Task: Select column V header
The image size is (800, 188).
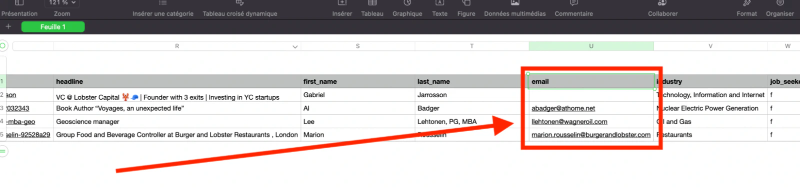Action: click(710, 46)
